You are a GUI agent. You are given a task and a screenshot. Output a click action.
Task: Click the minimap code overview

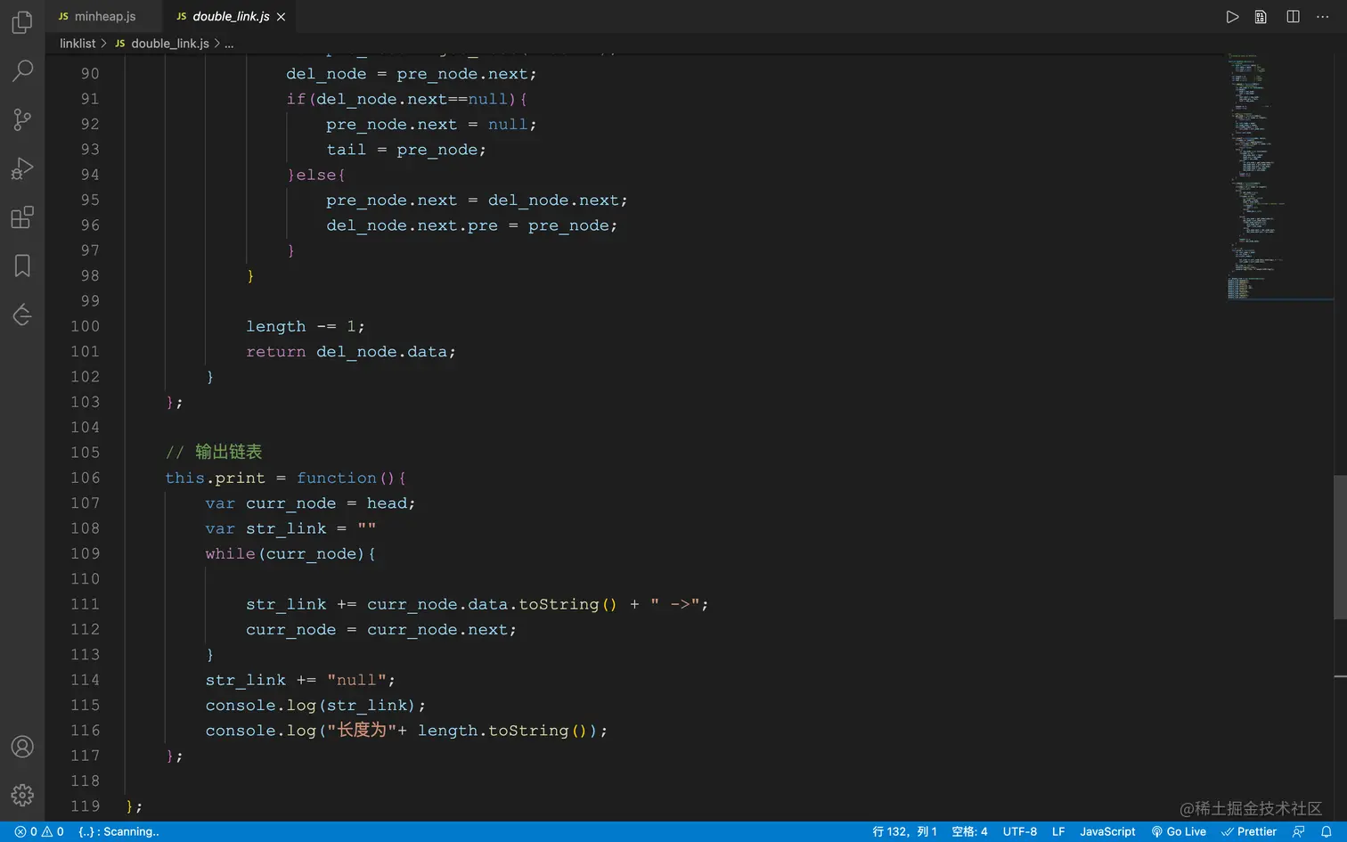[x=1278, y=176]
